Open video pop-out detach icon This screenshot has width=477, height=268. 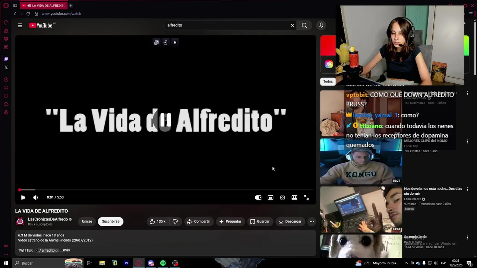pos(157,42)
